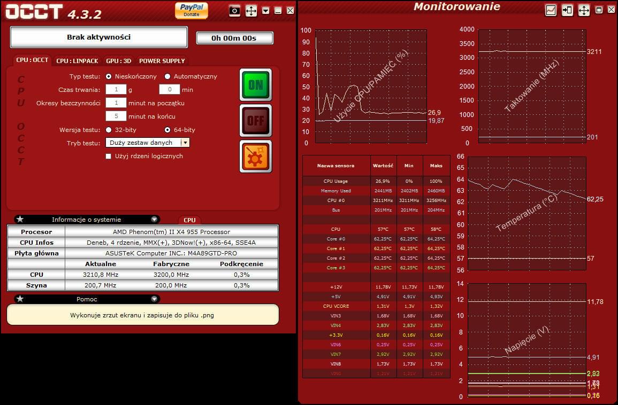Click the OCCT 4.3.2 logo

tap(54, 12)
